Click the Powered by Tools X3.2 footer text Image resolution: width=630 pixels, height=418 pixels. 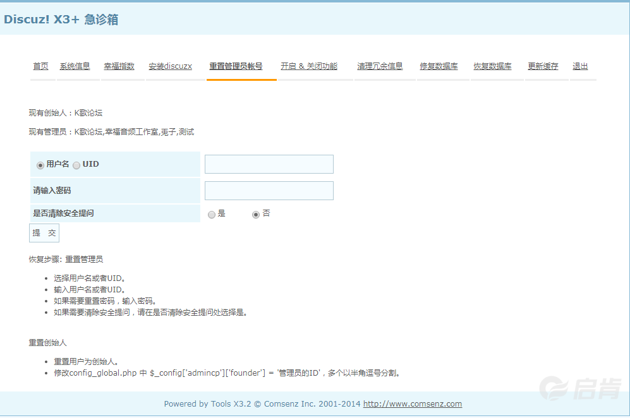262,404
